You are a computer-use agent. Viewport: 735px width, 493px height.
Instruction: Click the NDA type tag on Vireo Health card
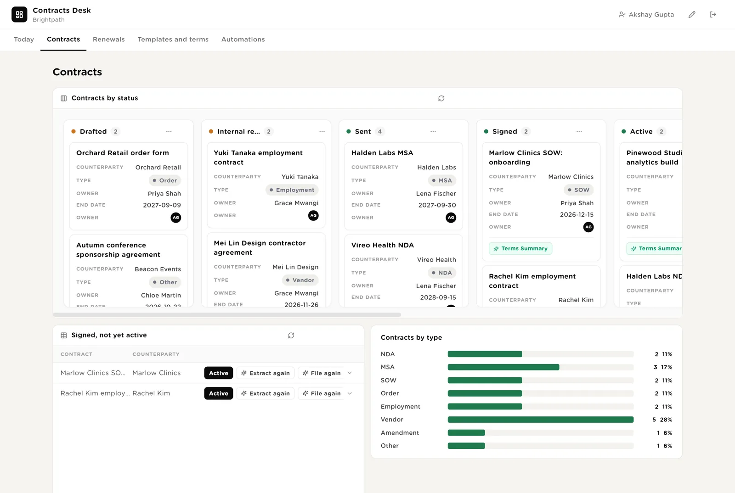click(x=442, y=273)
